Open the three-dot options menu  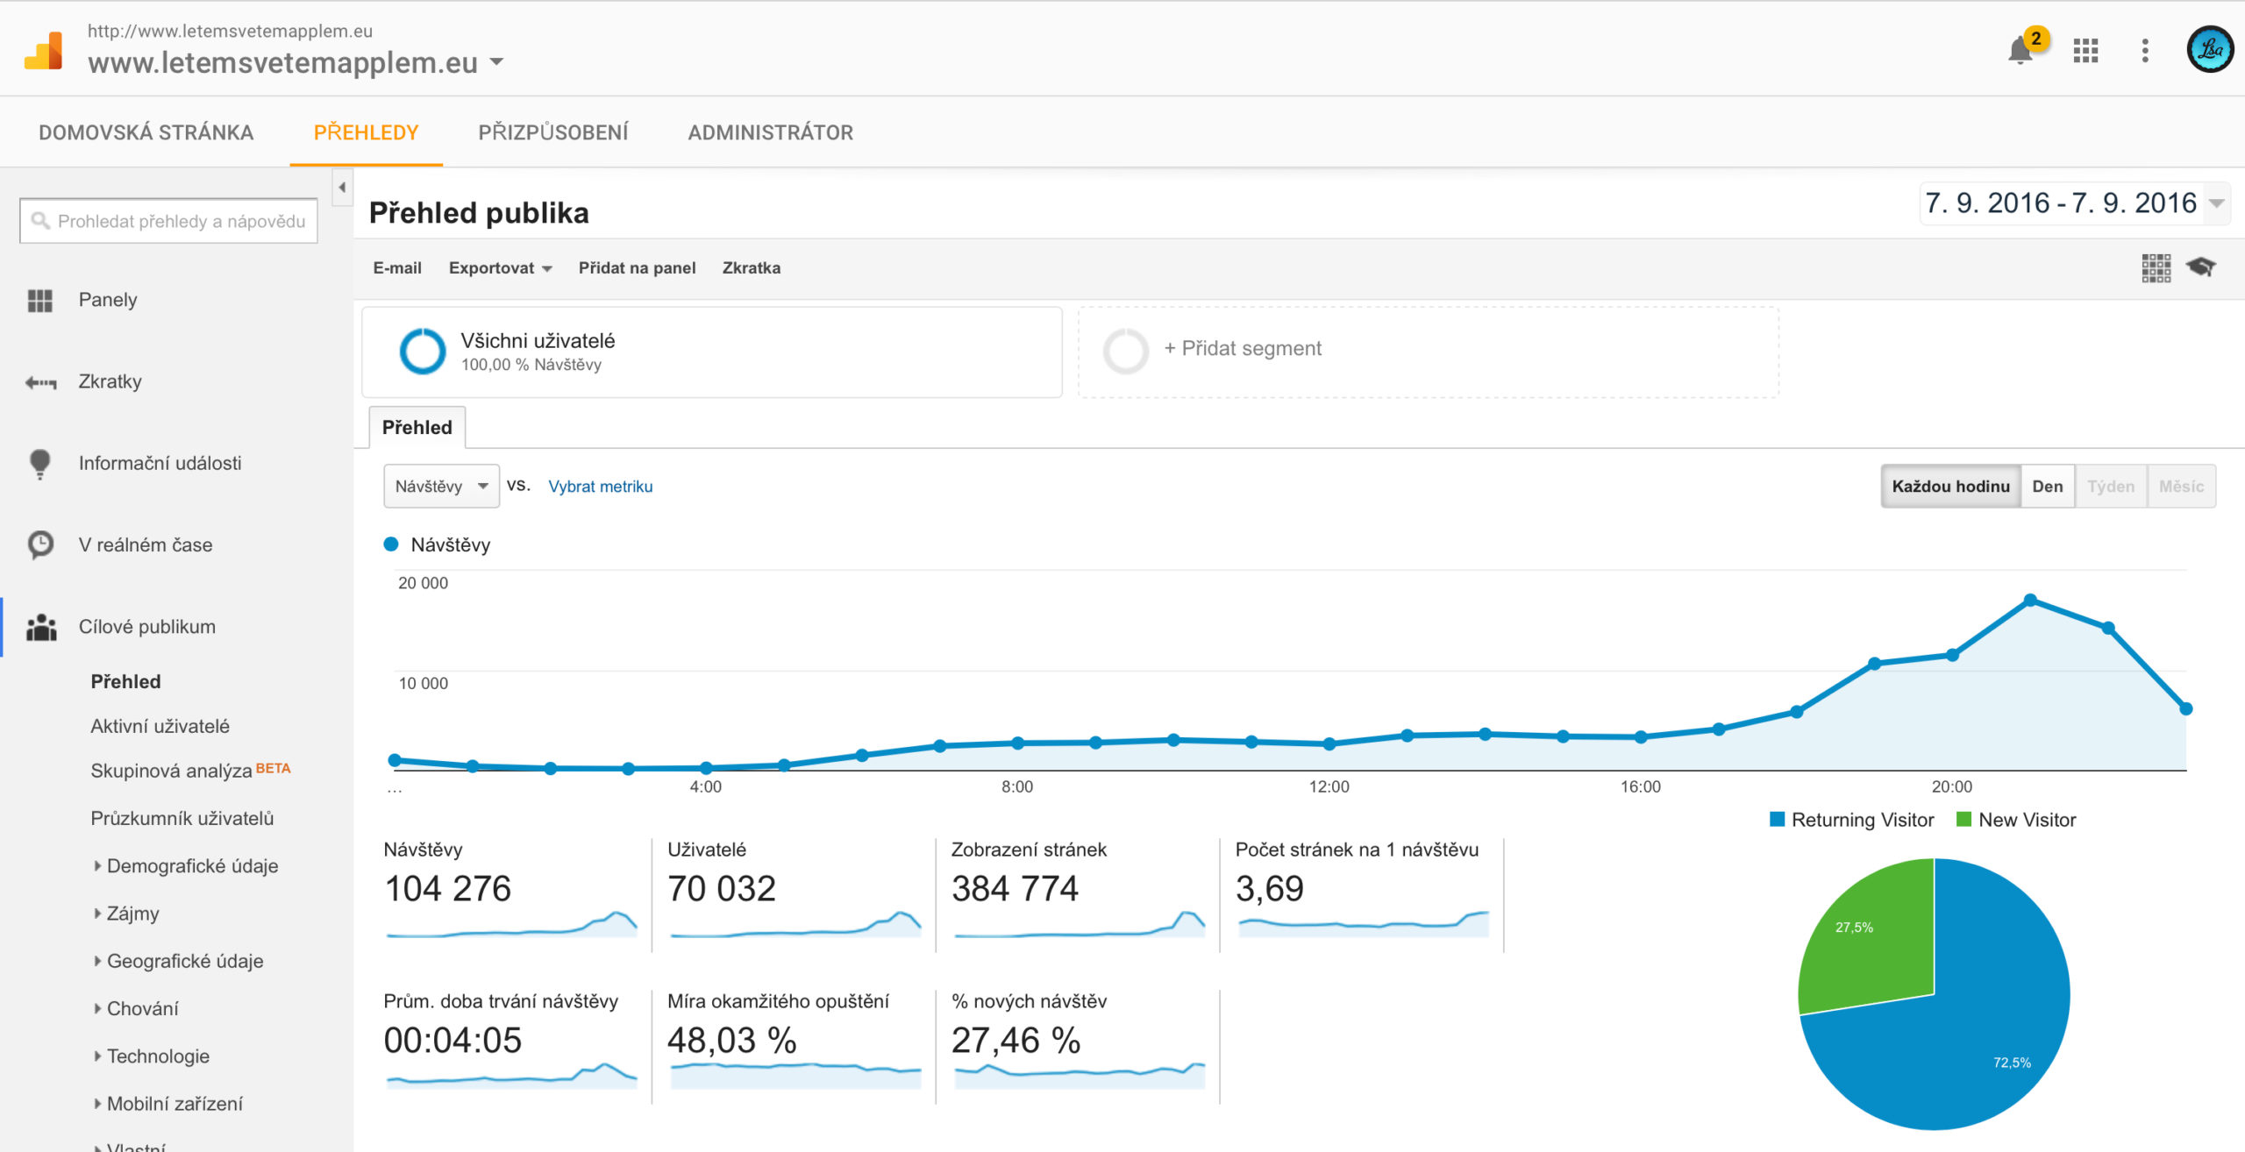tap(2145, 51)
